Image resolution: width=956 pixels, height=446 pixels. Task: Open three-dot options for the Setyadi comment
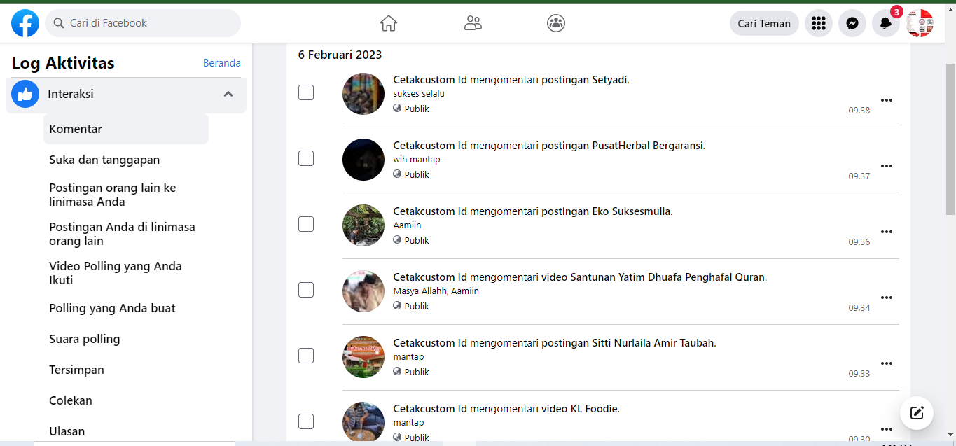click(x=887, y=100)
